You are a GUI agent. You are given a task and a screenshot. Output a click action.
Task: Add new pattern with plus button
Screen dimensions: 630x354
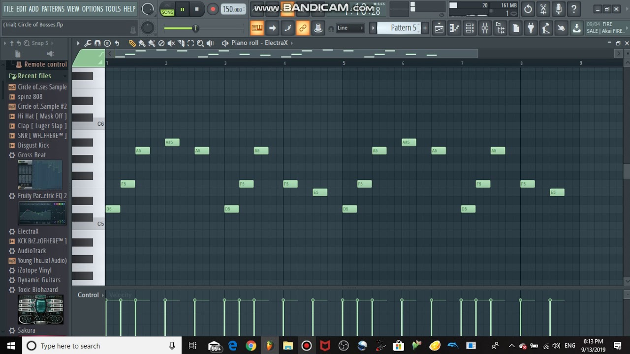(x=425, y=28)
